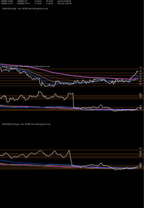Viewport: 144px width, 208px height.
Task: Select the 50EMA value readout
Action: [x=7, y=3]
